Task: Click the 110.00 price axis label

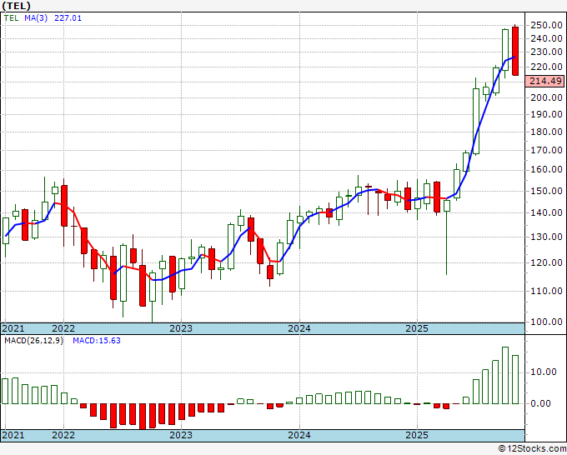Action: click(x=546, y=291)
